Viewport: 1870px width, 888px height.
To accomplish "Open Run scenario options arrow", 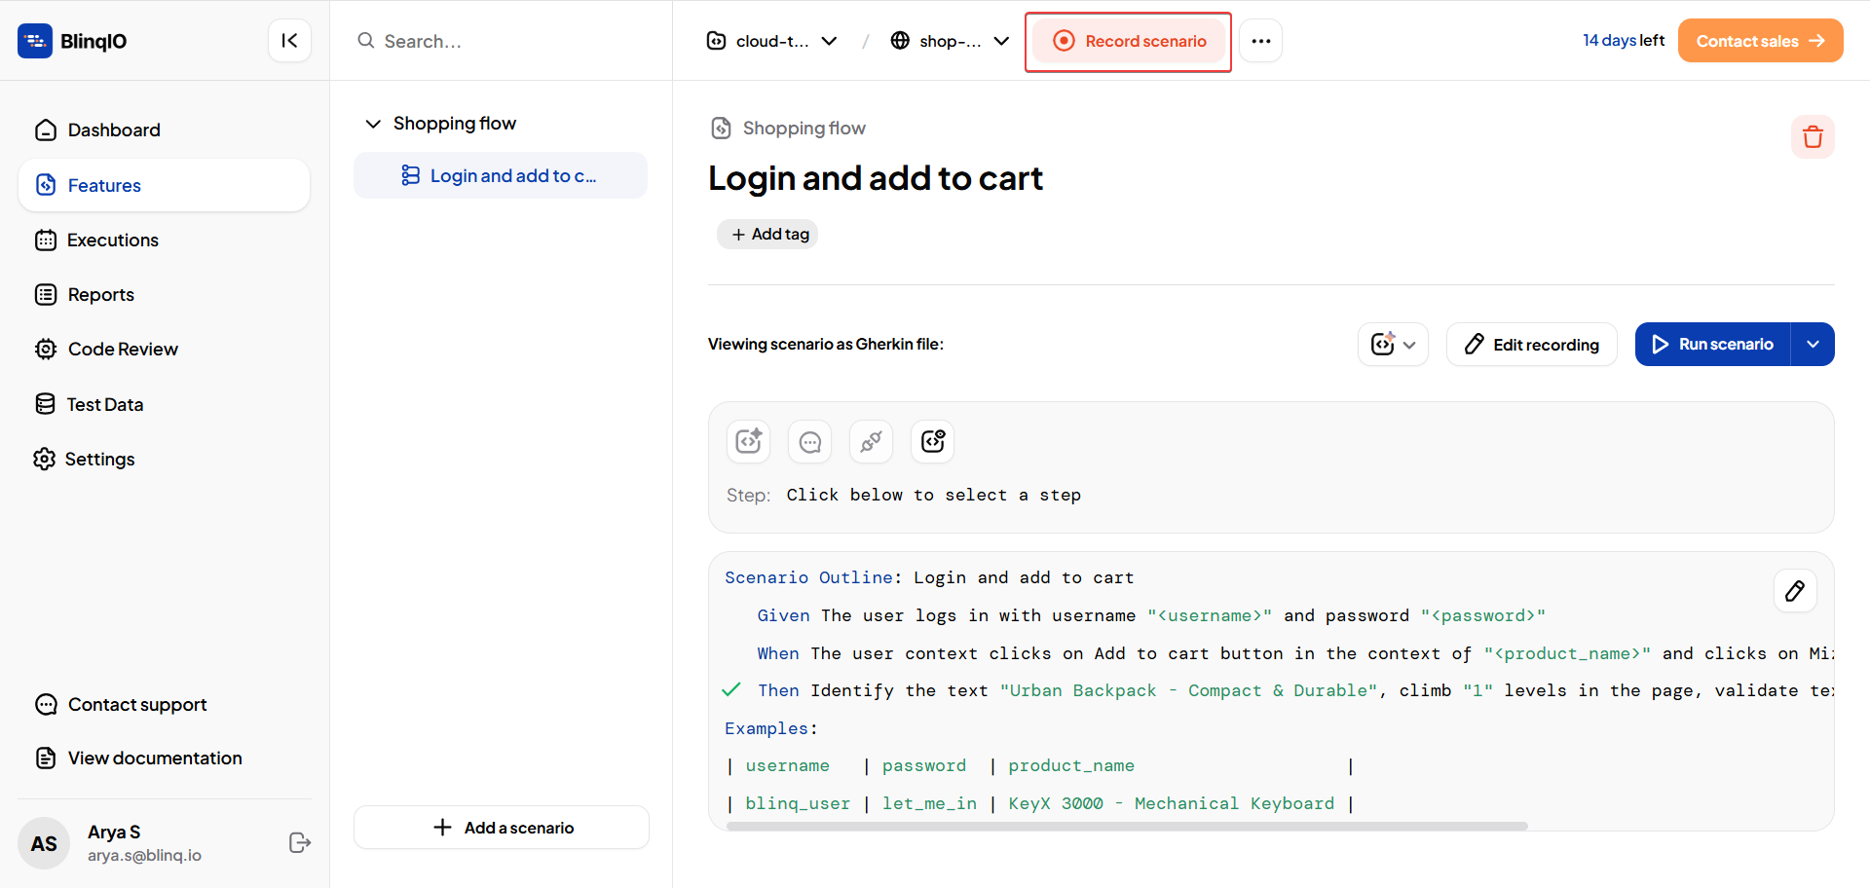I will coord(1813,345).
